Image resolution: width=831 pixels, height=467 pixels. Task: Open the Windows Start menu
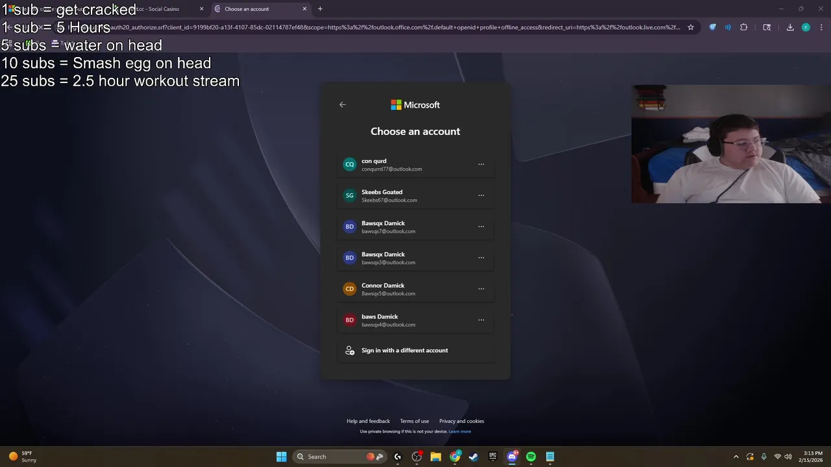click(281, 457)
